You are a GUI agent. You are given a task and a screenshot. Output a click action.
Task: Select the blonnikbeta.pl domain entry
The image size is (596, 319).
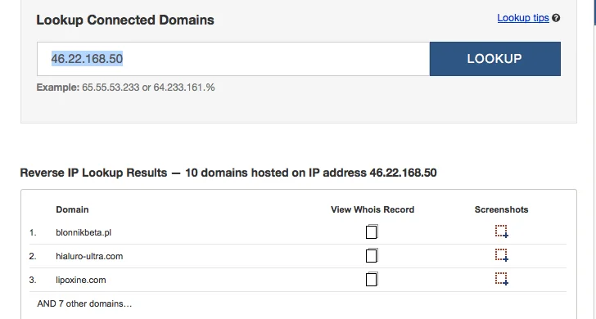pos(84,232)
